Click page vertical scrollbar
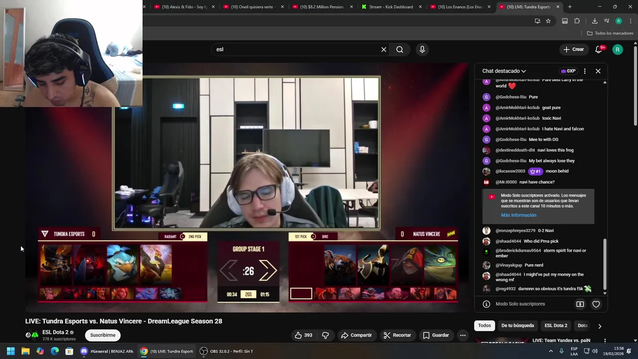 pos(636,85)
